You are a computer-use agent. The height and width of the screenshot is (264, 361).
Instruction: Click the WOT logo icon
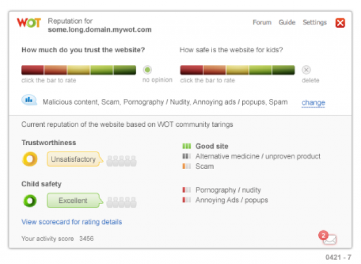[29, 23]
